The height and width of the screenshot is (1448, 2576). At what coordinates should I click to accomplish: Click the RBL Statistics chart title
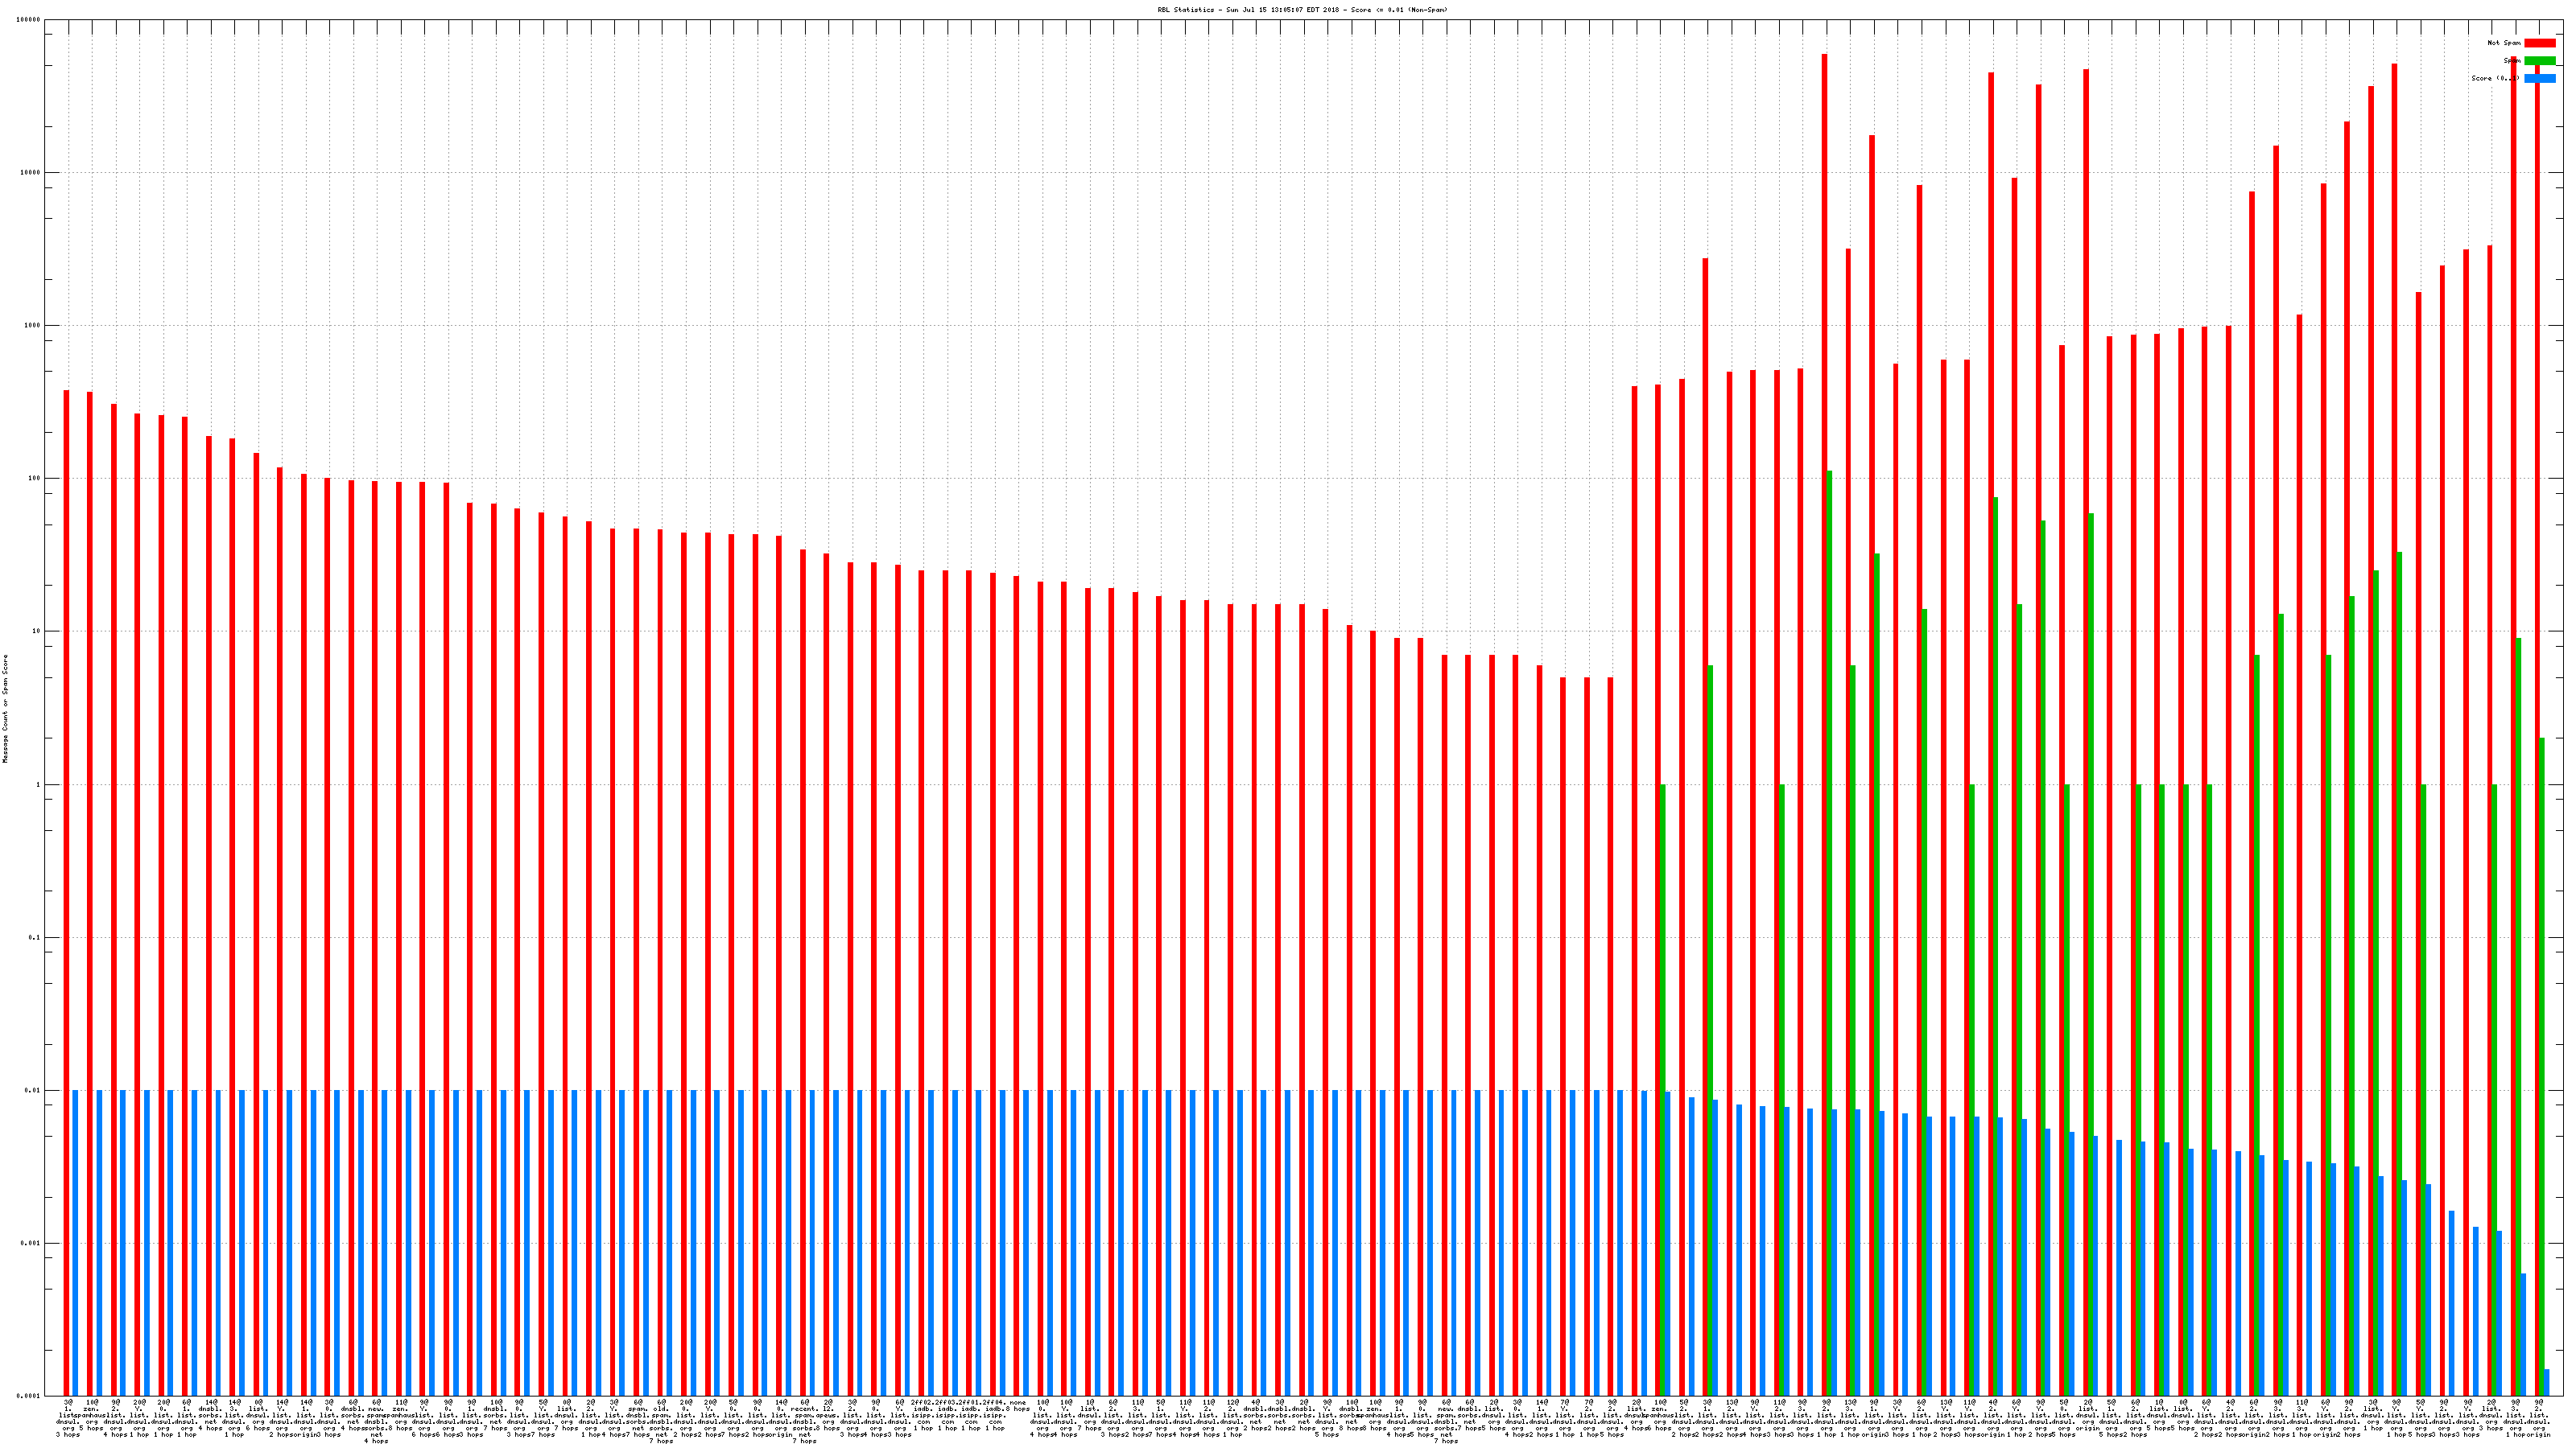(x=1302, y=10)
